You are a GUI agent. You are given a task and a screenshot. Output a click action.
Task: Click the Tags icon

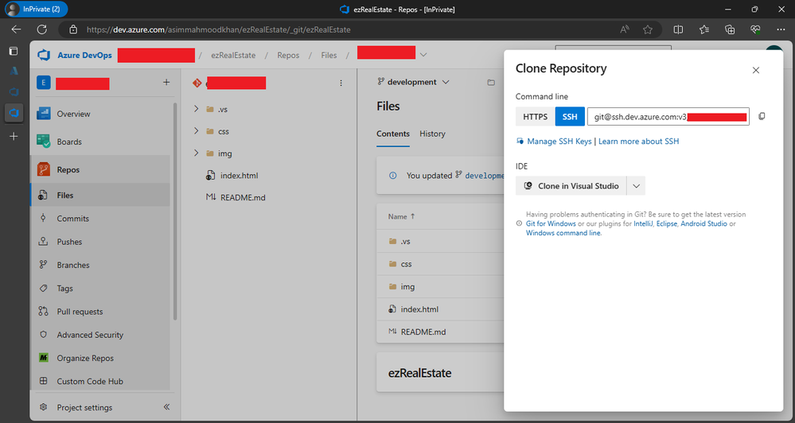point(43,289)
